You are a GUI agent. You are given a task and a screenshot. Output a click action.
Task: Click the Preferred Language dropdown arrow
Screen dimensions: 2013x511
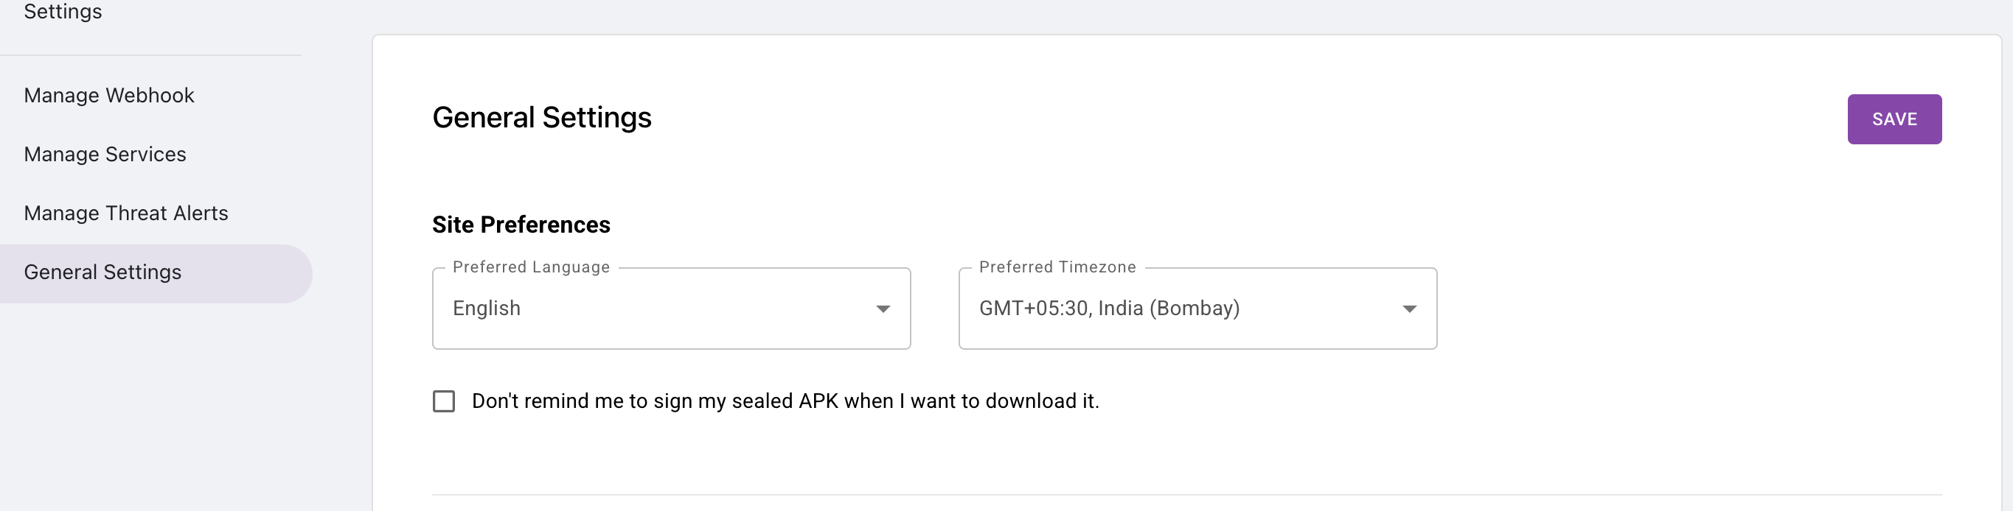882,309
